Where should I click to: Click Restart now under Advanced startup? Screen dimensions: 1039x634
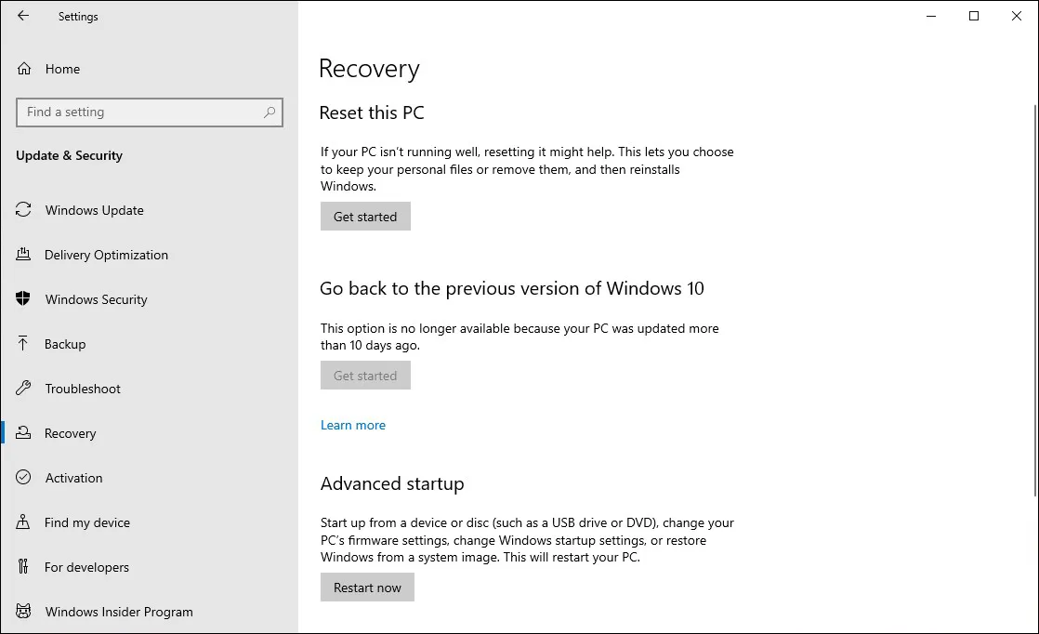[367, 587]
